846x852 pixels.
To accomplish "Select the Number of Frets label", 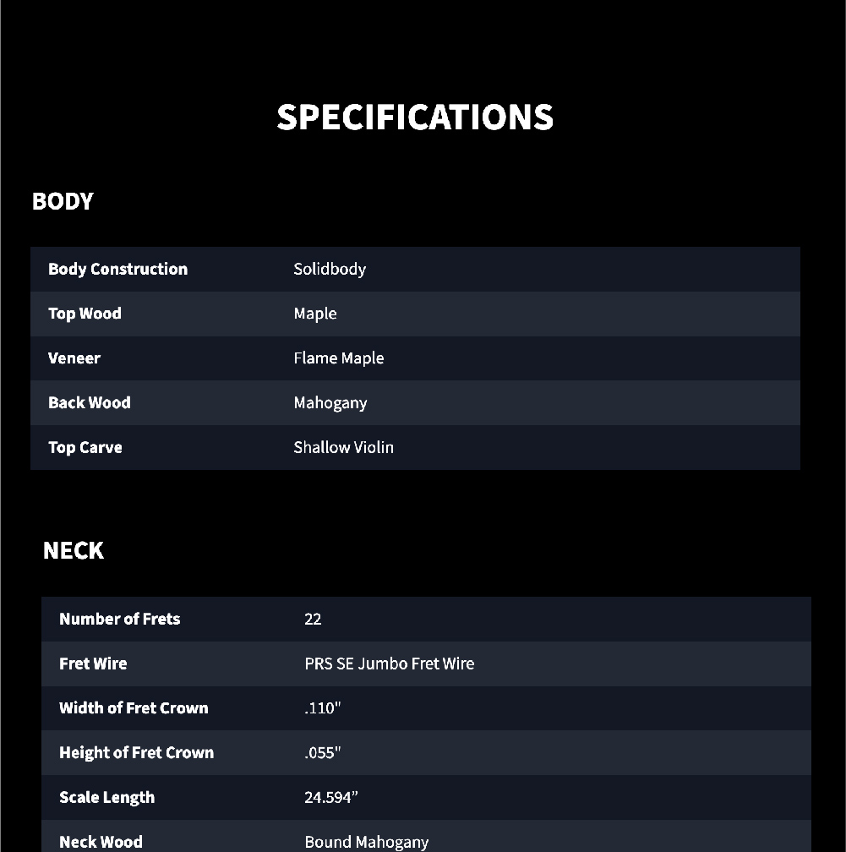I will pos(119,619).
